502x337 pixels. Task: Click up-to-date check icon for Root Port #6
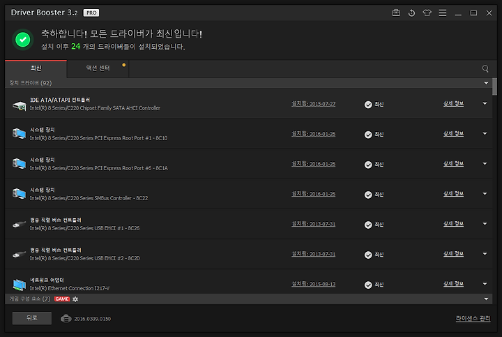point(368,165)
